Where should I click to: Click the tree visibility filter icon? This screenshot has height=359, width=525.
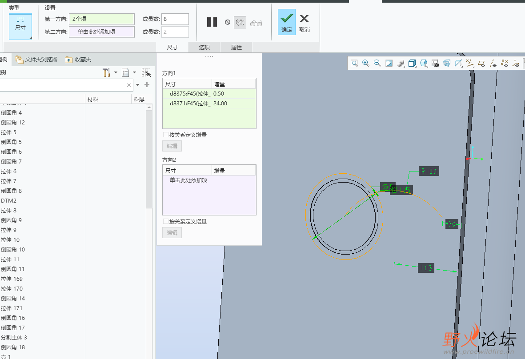click(146, 72)
